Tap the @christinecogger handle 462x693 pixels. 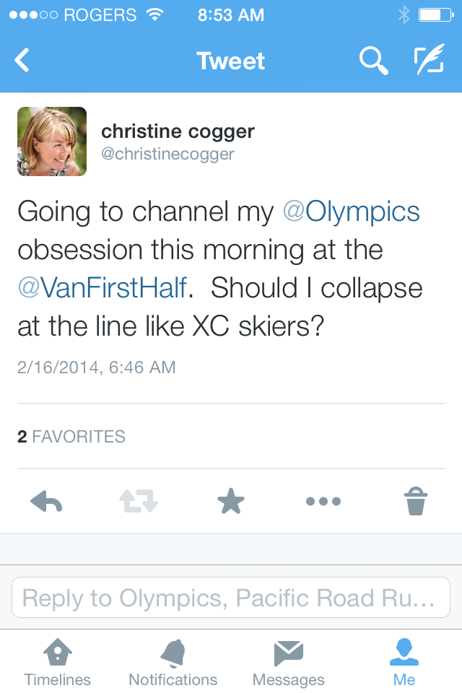click(x=167, y=154)
